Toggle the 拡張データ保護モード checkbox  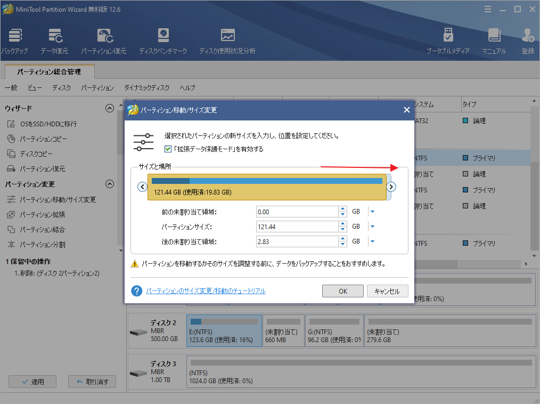click(168, 149)
